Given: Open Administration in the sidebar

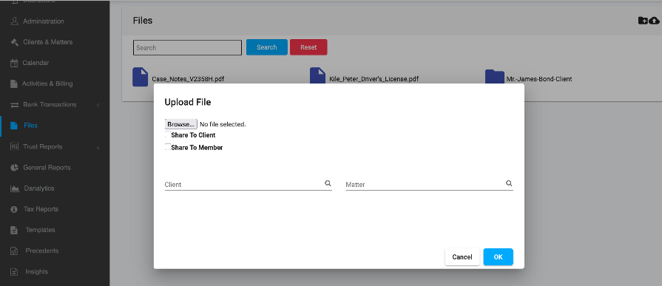Looking at the screenshot, I should coord(44,21).
